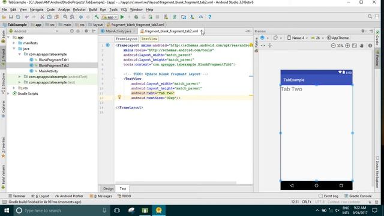Click the Search Everywhere magnifier icon

370,17
